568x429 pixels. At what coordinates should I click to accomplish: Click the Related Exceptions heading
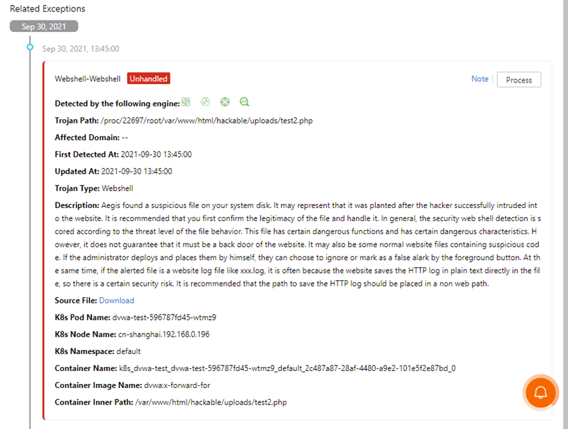pyautogui.click(x=48, y=9)
